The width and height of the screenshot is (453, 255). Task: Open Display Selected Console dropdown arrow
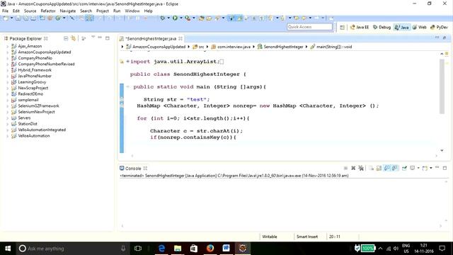point(418,168)
